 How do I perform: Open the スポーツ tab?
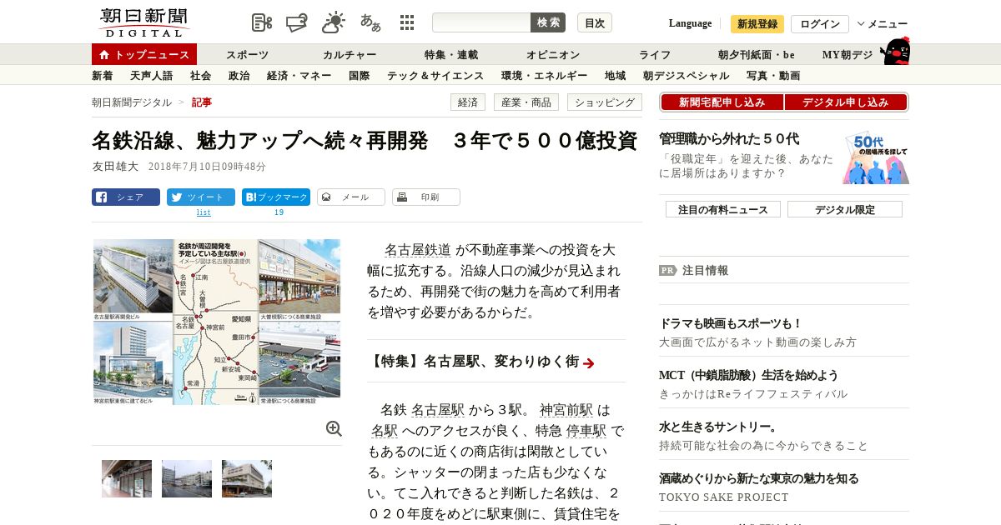247,55
